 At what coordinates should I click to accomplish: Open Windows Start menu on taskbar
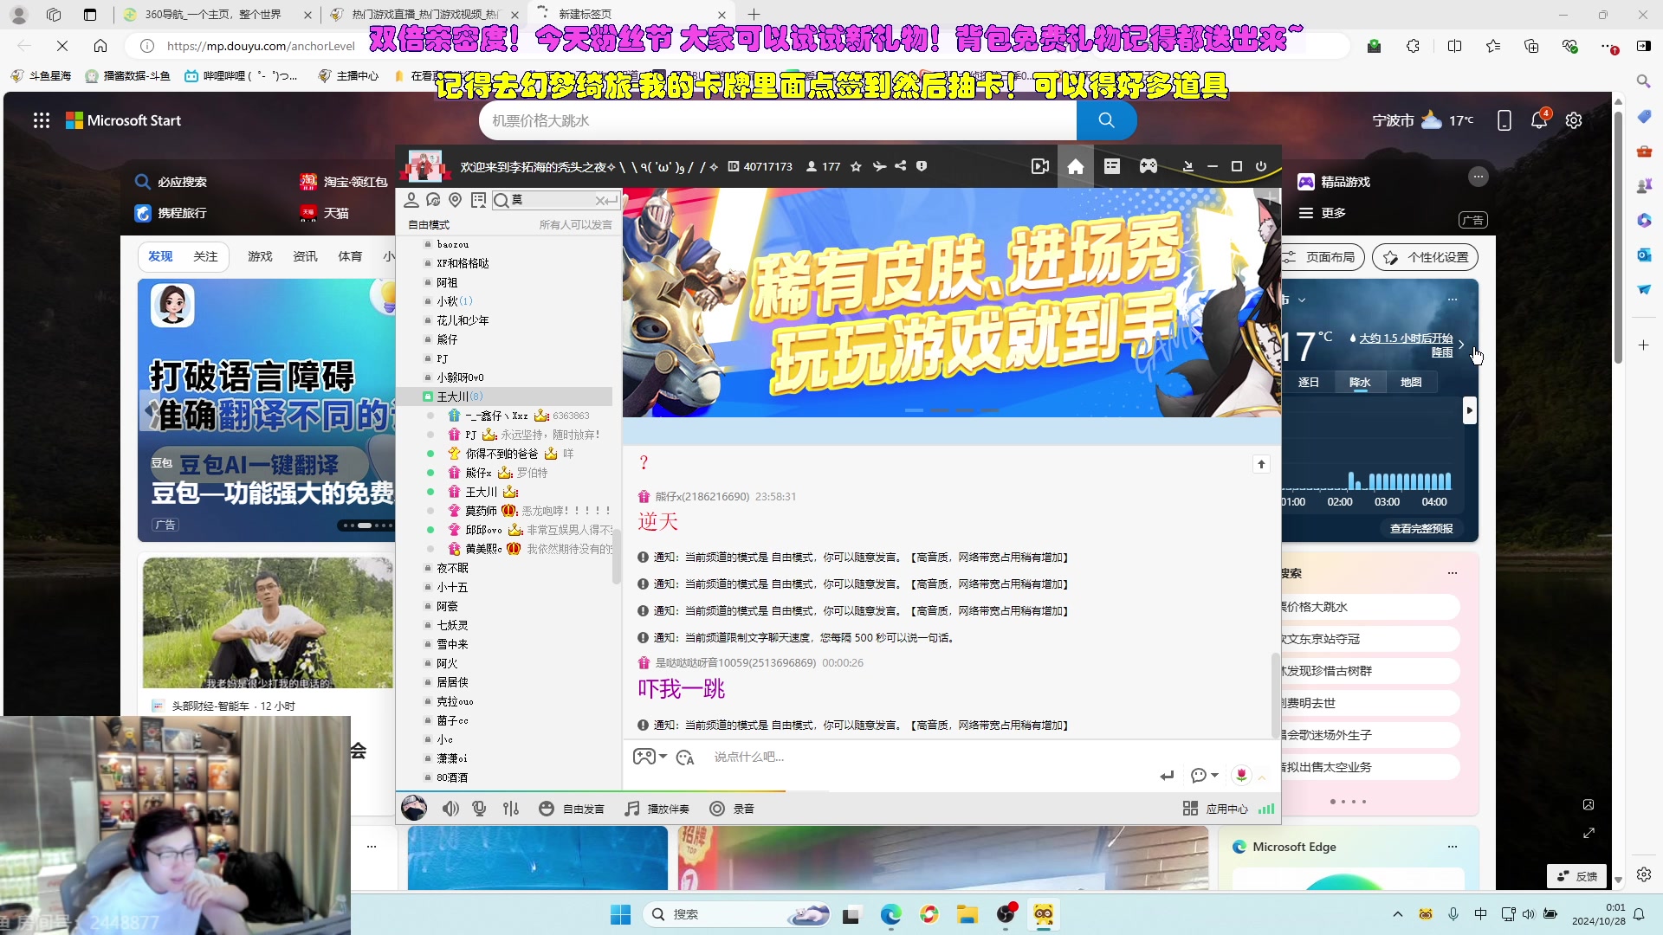(621, 914)
